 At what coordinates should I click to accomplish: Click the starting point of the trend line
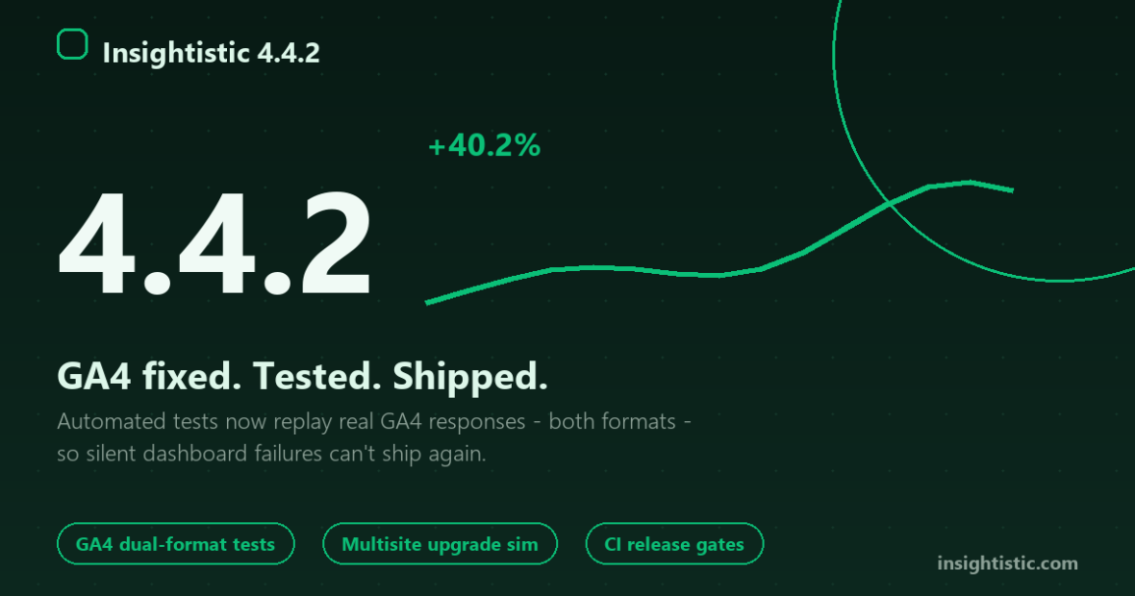(427, 303)
